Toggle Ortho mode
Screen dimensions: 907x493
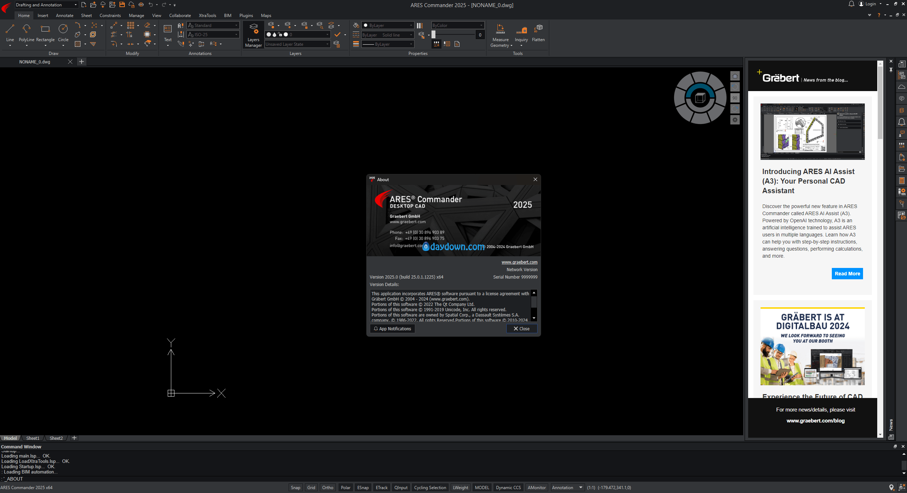328,487
